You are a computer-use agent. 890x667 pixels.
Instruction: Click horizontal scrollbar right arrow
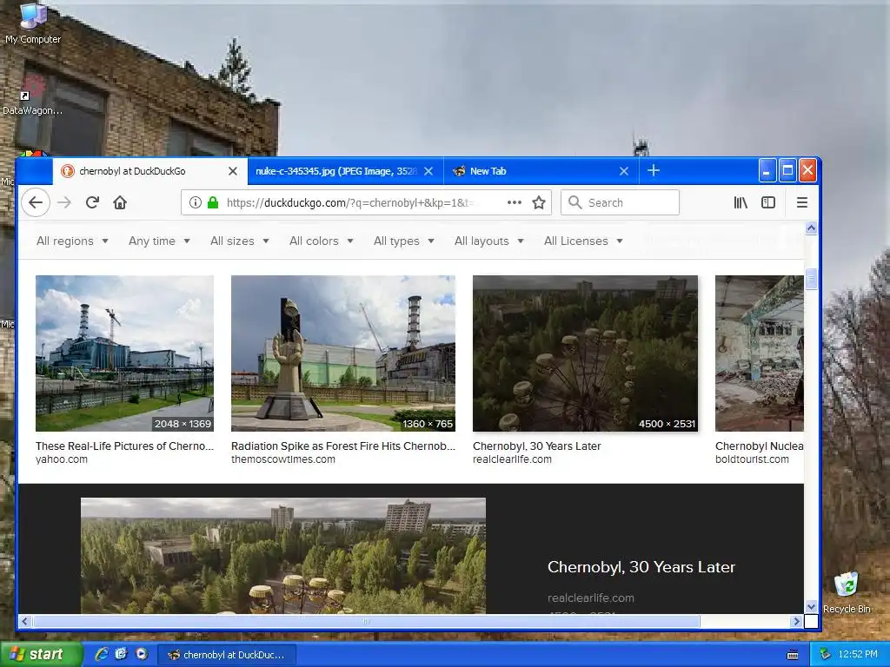[x=796, y=622]
